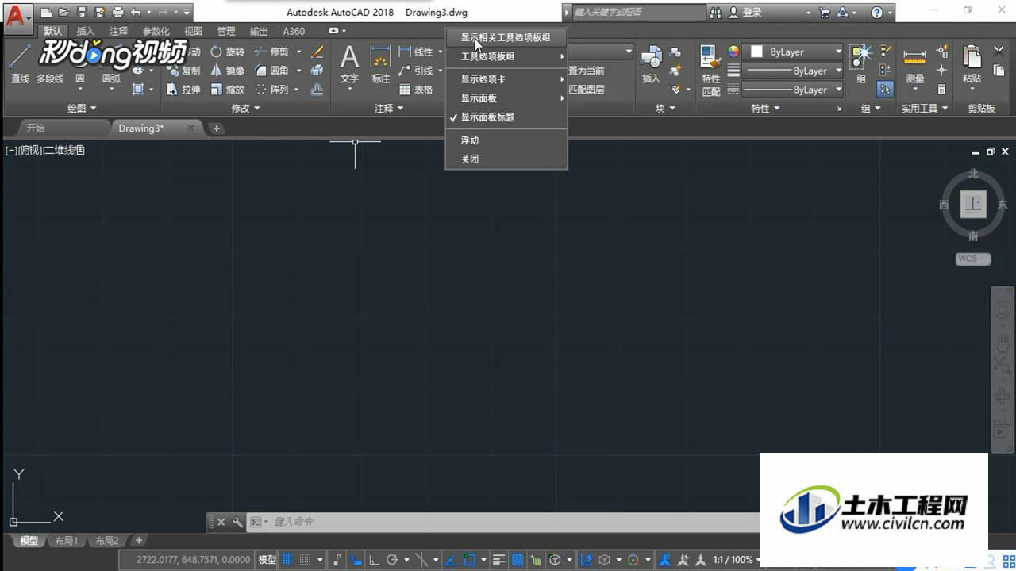Click customization wrench icon in command line
The width and height of the screenshot is (1016, 571).
237,522
